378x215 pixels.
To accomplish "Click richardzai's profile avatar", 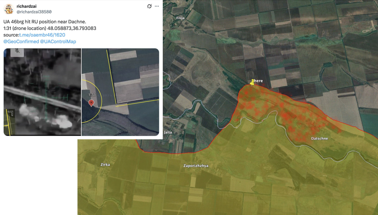I will tap(9, 9).
